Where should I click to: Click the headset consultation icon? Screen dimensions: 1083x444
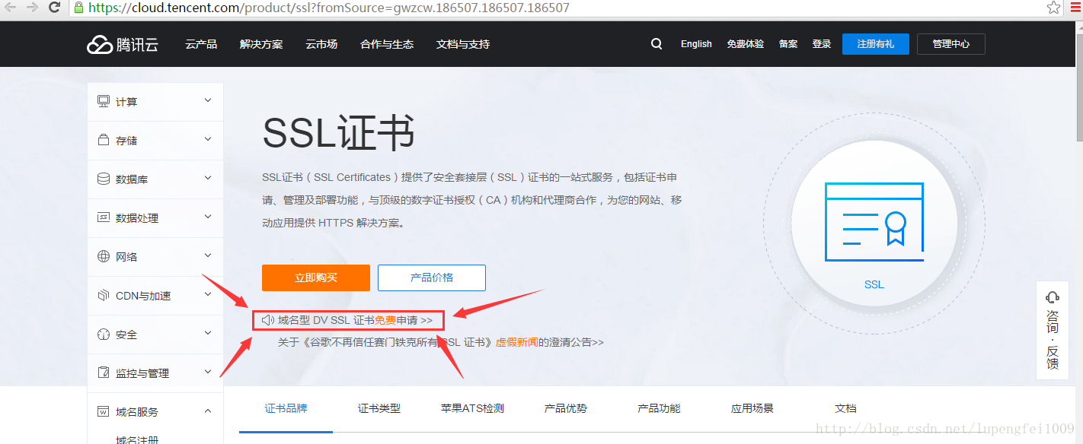coord(1053,297)
